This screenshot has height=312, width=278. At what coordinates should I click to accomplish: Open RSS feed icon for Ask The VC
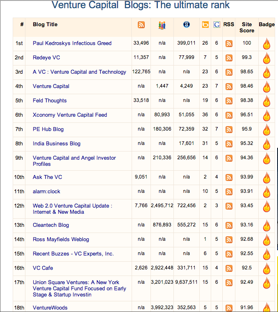[229, 177]
